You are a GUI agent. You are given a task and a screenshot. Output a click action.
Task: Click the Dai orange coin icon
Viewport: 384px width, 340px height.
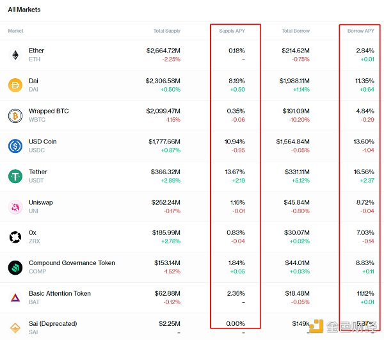point(15,85)
